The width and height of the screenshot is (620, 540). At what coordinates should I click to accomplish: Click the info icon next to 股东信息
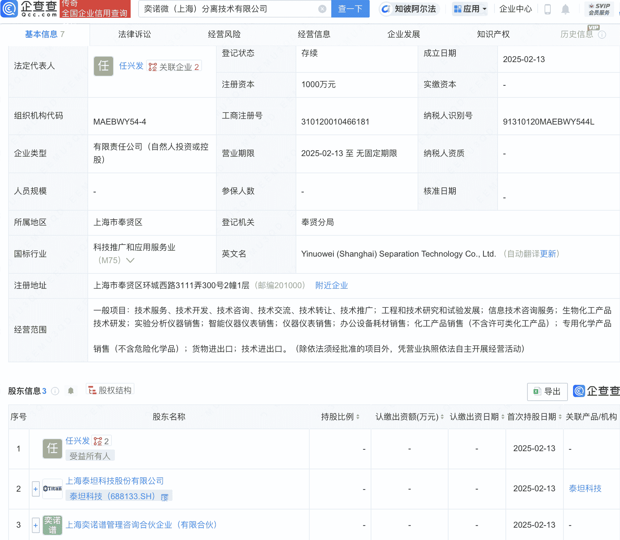[55, 391]
